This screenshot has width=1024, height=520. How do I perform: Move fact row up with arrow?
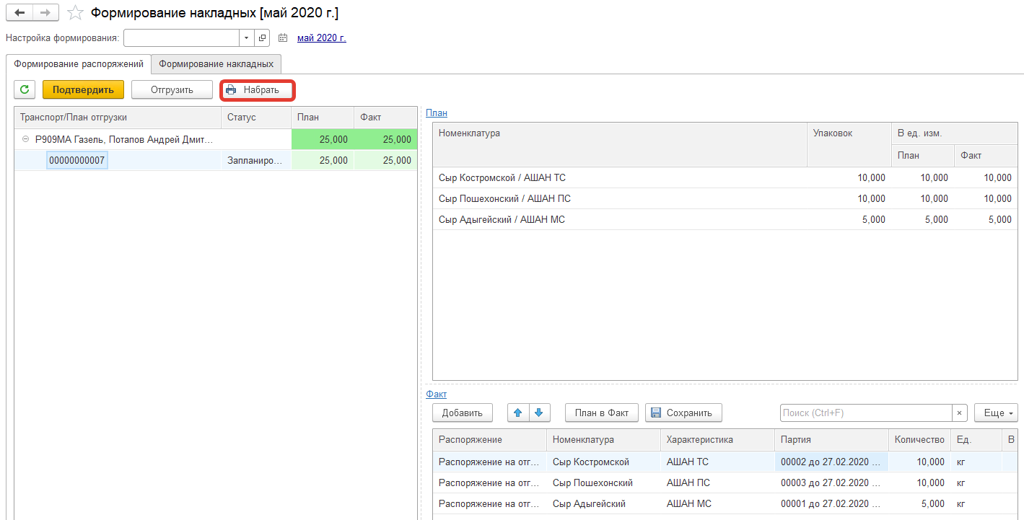coord(518,413)
